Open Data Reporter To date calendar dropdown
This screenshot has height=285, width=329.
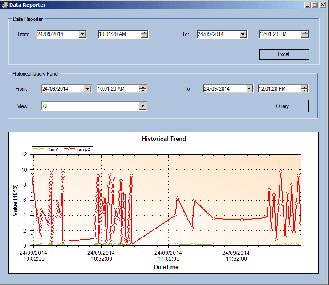pos(243,34)
